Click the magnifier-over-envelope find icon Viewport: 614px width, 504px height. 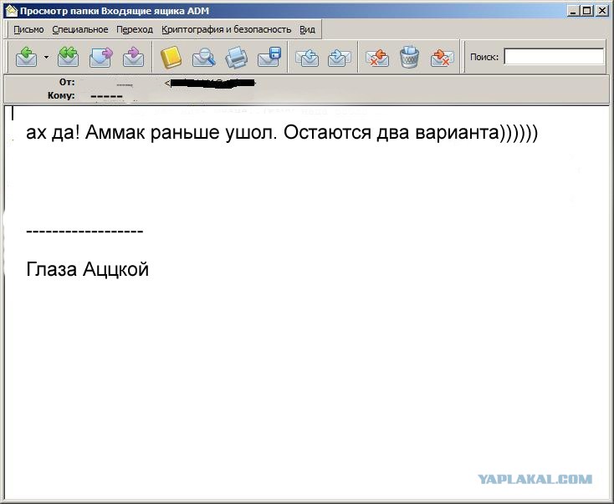coord(203,57)
